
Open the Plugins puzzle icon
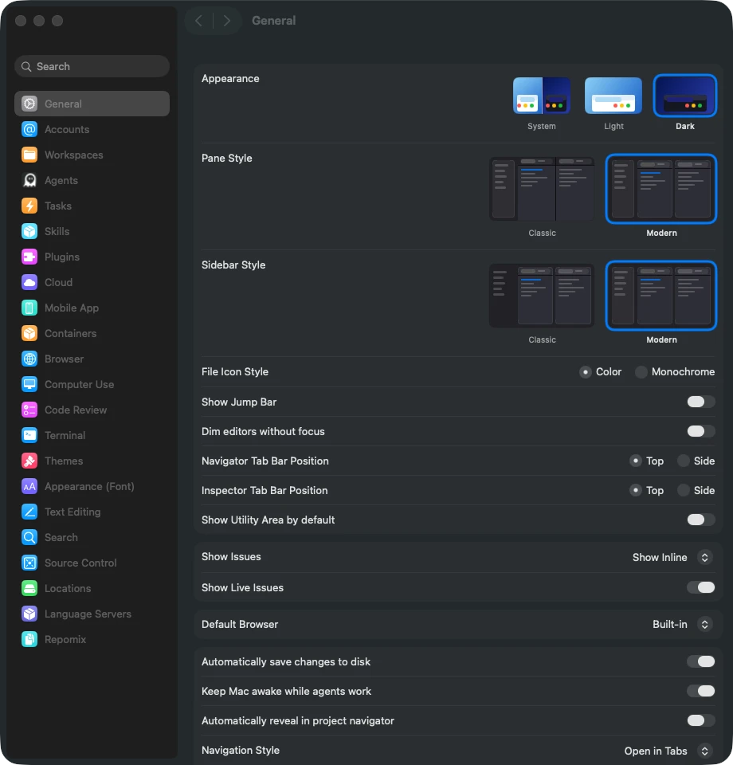29,257
